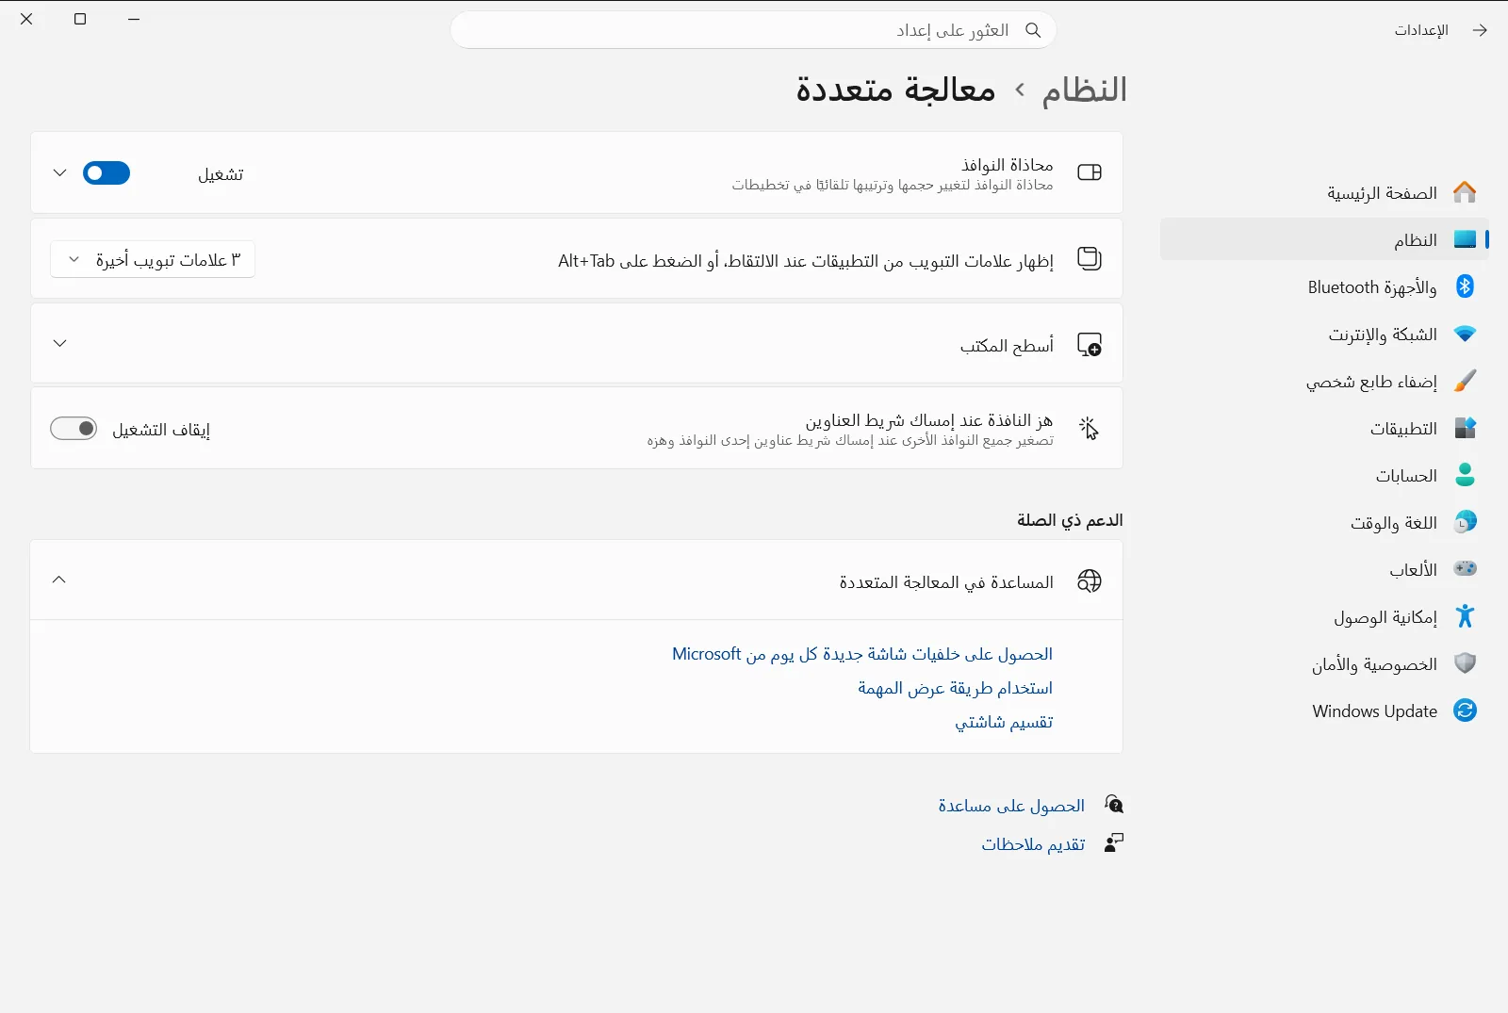This screenshot has height=1013, width=1508.
Task: Click the 'تقديم ملاحظات' feedback link
Action: pos(1033,843)
